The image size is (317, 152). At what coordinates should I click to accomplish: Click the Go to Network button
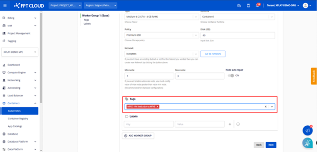(213, 54)
